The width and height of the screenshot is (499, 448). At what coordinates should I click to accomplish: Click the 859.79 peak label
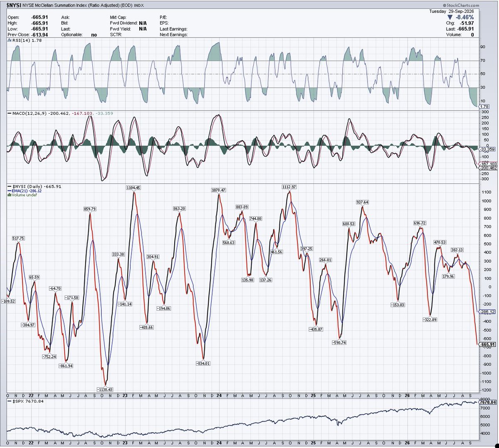pos(89,209)
